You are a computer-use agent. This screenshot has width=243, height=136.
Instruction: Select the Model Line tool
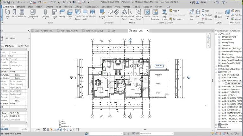coord(131,15)
